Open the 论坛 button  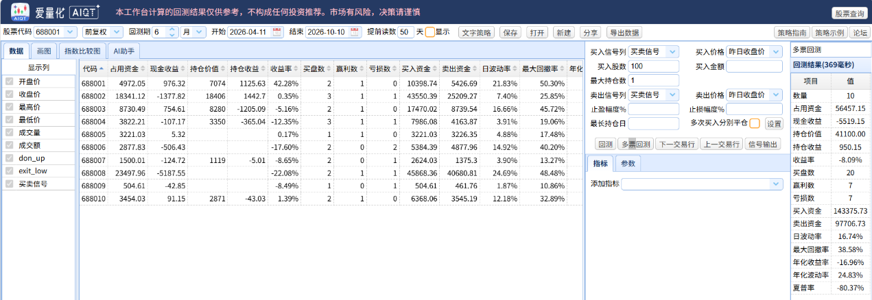(860, 32)
